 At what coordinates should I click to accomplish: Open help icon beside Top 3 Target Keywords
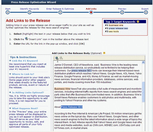click(138, 22)
